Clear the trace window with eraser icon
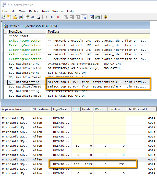 [39, 17]
